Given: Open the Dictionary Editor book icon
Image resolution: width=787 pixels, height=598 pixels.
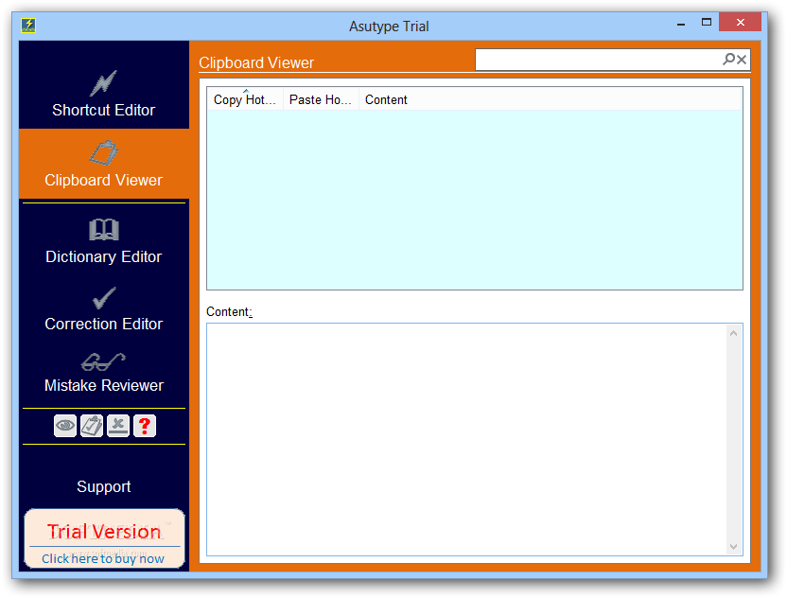Looking at the screenshot, I should tap(104, 230).
